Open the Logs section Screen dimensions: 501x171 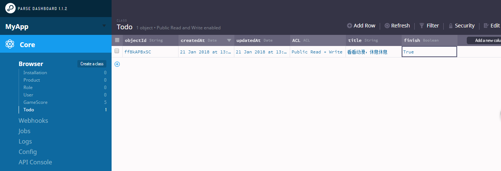click(x=25, y=141)
